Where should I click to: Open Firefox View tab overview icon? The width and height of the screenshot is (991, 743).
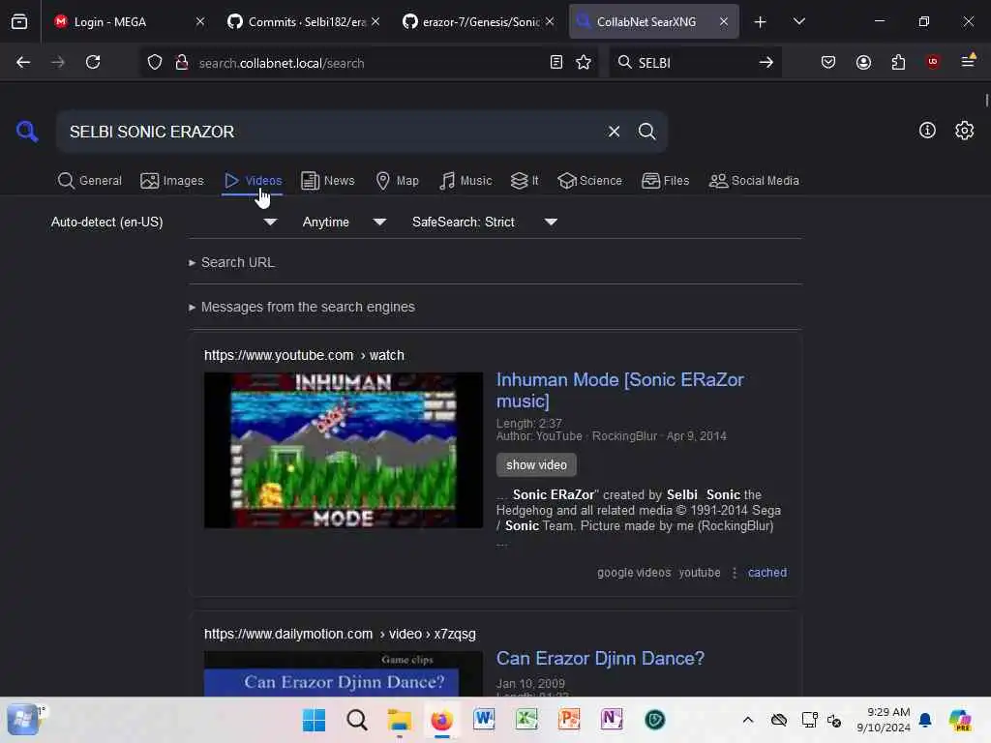(19, 21)
